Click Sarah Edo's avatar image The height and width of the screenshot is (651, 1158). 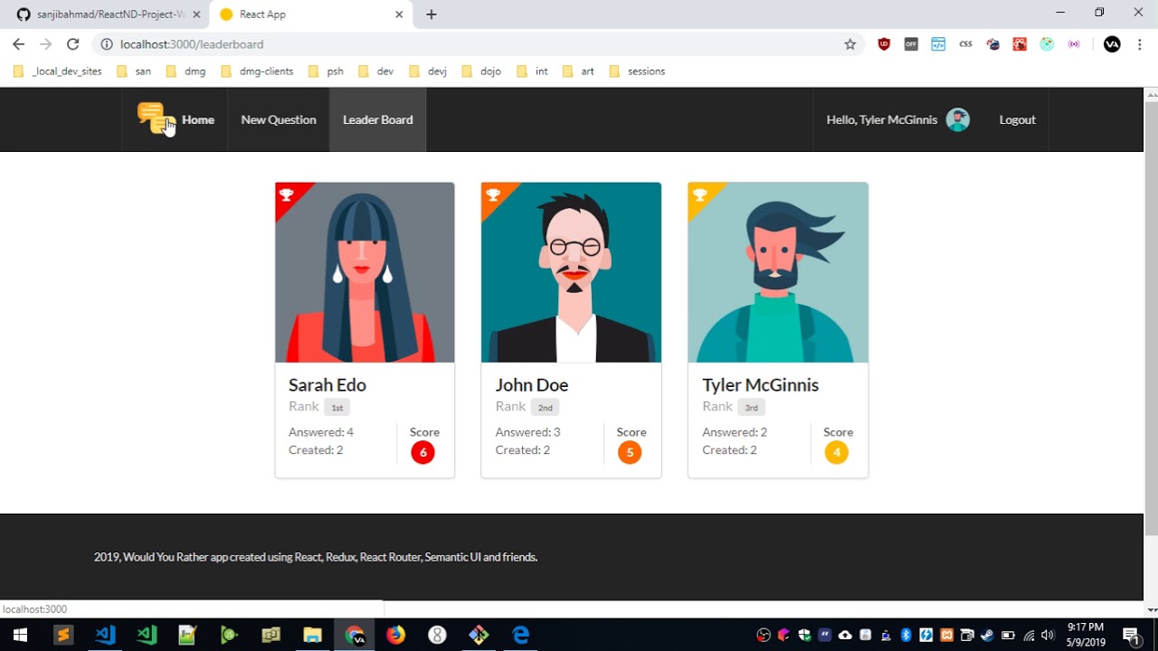[365, 272]
